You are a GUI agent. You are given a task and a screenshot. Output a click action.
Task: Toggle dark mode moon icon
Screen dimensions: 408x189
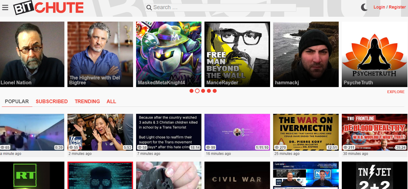point(364,7)
